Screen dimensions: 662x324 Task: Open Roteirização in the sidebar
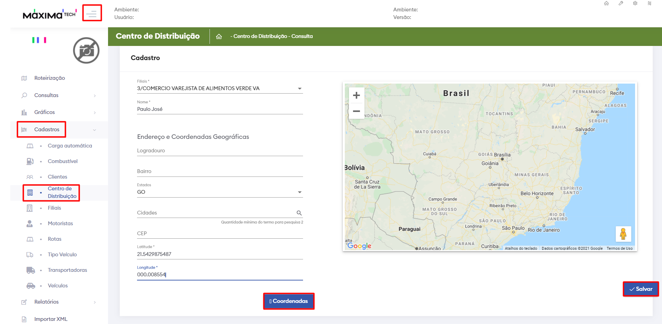pos(49,78)
